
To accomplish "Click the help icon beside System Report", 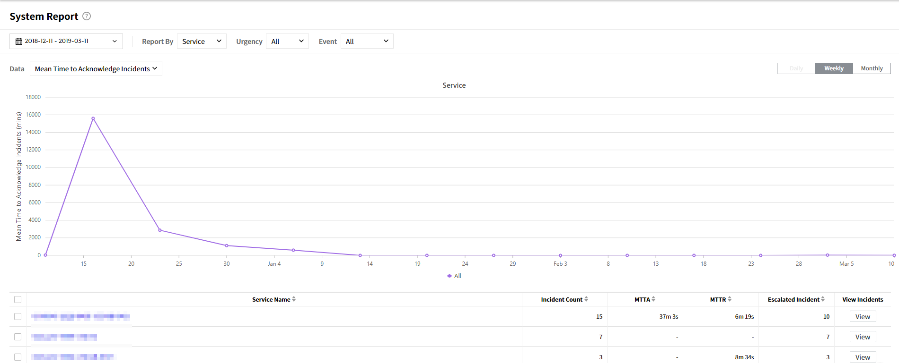I will (x=87, y=16).
